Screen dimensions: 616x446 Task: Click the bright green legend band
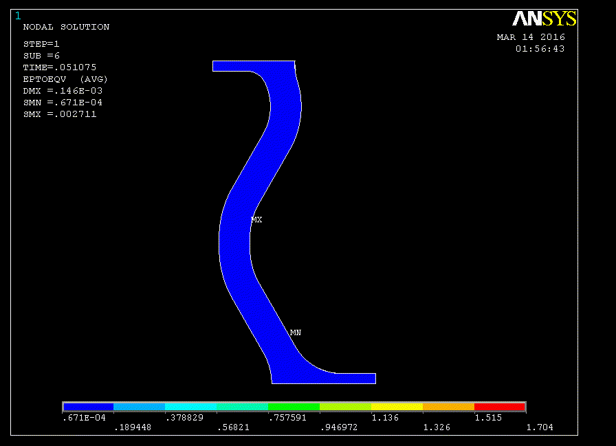[294, 407]
